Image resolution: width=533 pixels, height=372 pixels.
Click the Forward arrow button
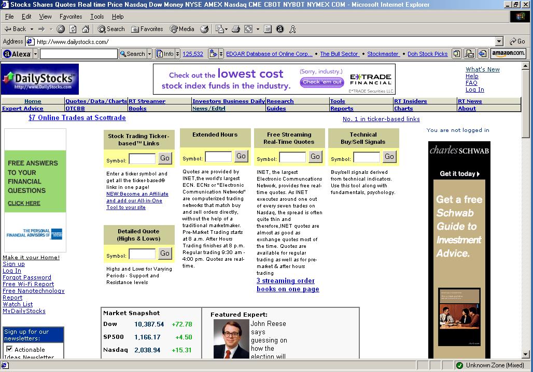click(41, 29)
